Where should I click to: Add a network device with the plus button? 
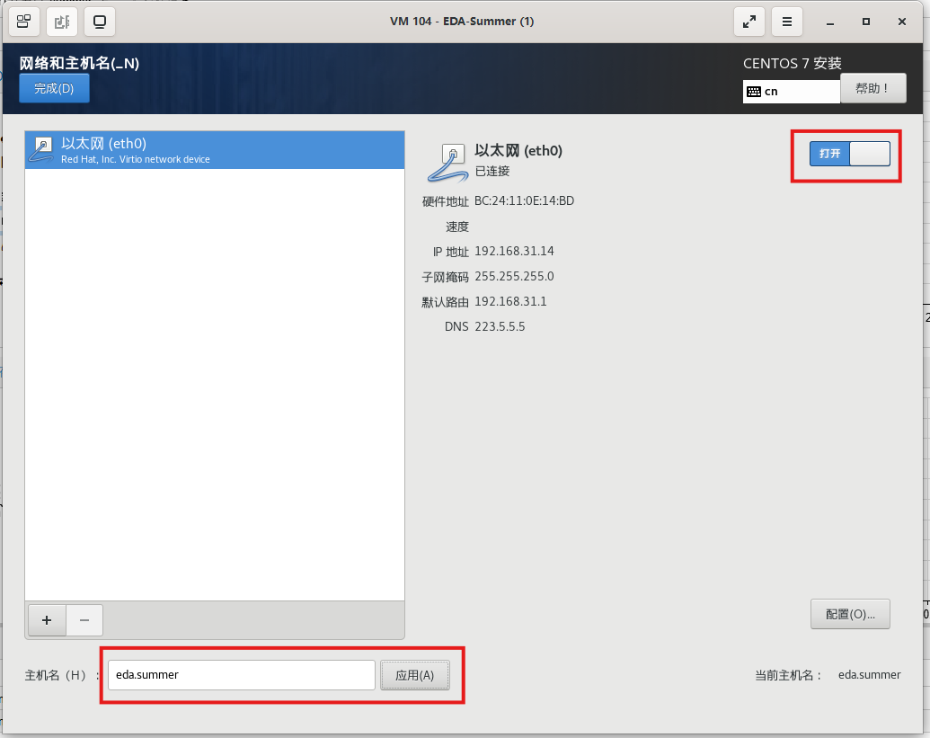pyautogui.click(x=47, y=619)
